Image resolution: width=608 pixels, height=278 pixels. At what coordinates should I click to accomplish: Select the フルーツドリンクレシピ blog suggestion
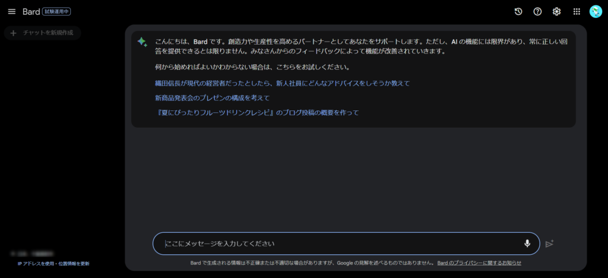(x=256, y=113)
